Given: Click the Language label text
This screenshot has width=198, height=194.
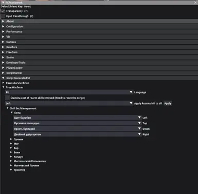Looking at the screenshot, I should pos(140,92).
